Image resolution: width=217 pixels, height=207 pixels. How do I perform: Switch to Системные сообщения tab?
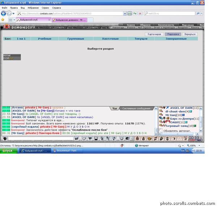coord(136,108)
